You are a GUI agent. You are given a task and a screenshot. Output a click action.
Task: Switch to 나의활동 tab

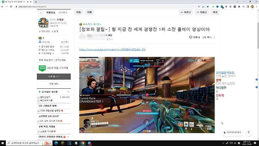pos(63,13)
